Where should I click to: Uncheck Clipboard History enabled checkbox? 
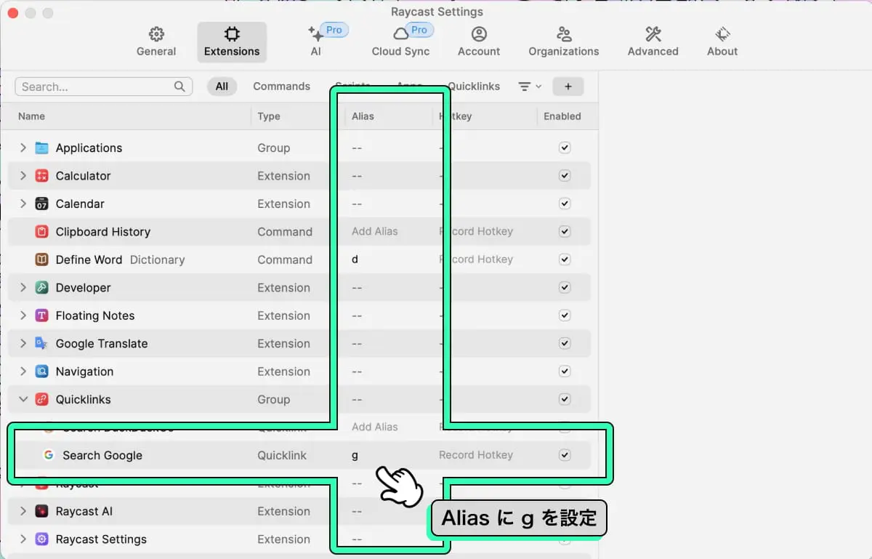click(x=565, y=232)
